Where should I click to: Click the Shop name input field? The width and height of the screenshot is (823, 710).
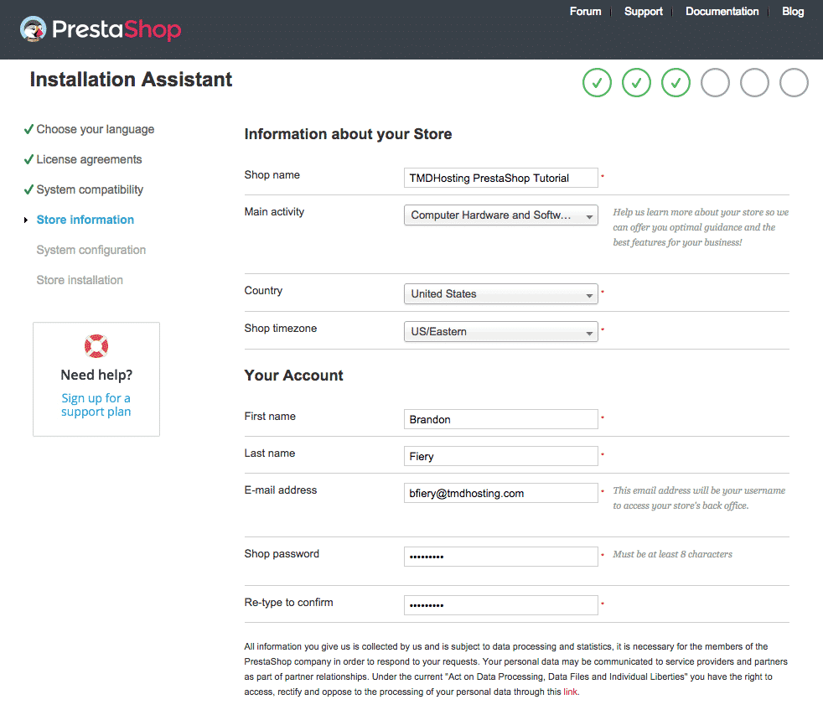pyautogui.click(x=500, y=178)
